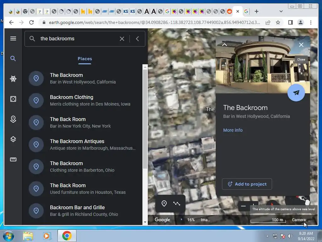Select the Search tool in sidebar
322x242 pixels.
click(13, 58)
